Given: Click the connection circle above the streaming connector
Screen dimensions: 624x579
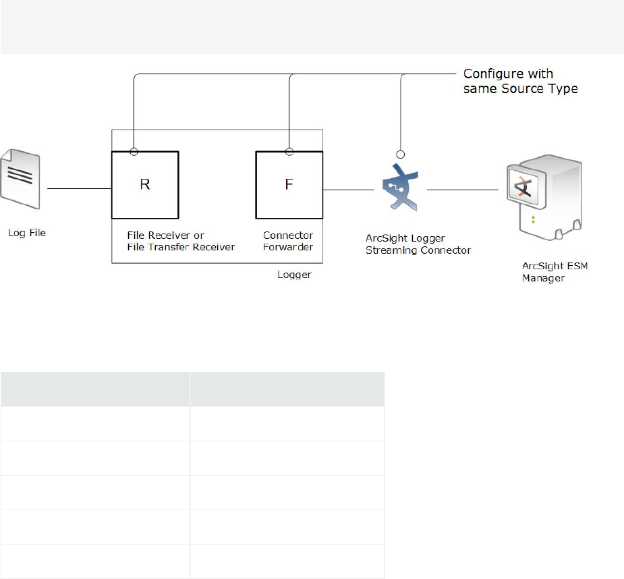Looking at the screenshot, I should (x=401, y=154).
